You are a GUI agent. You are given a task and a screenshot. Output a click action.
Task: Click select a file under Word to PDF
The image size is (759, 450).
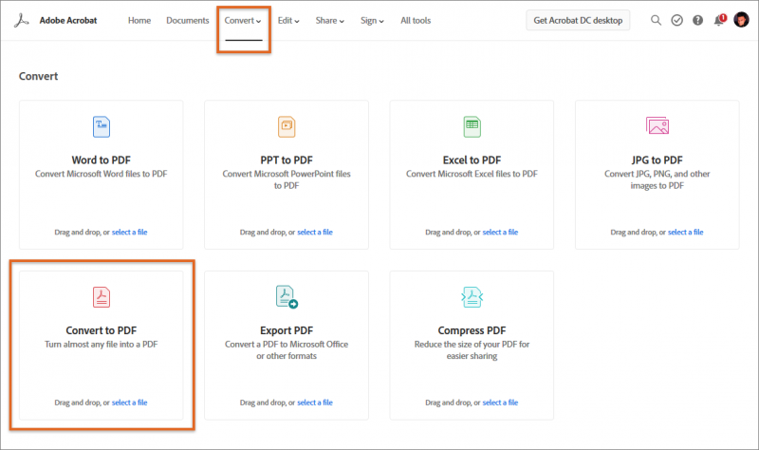130,232
